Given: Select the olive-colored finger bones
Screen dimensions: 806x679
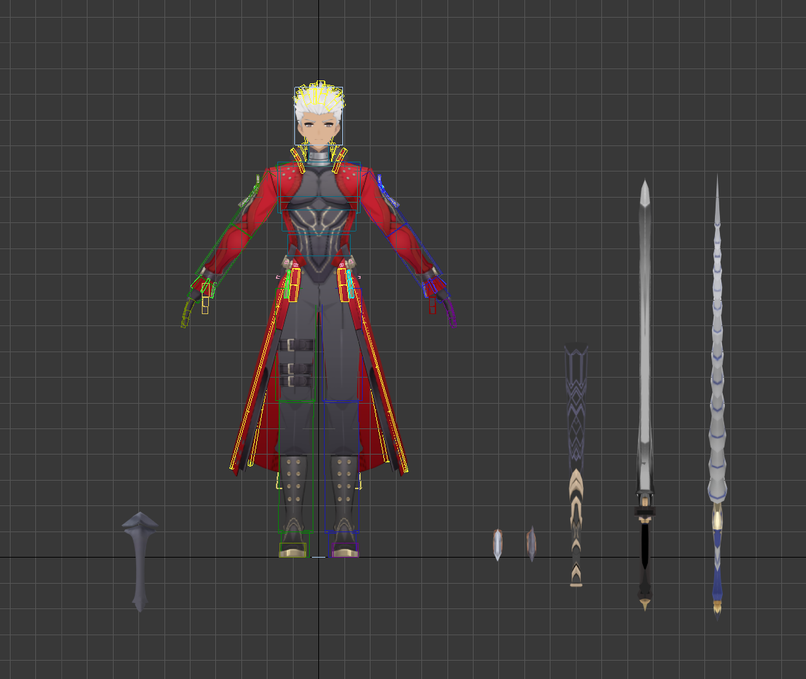Looking at the screenshot, I should click(188, 311).
